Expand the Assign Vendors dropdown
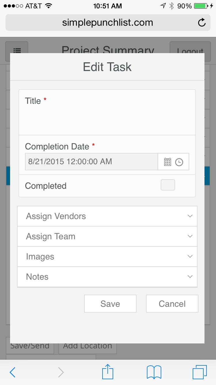Image resolution: width=216 pixels, height=385 pixels. (107, 216)
